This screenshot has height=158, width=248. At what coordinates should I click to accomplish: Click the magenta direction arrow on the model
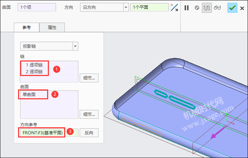coord(219,132)
